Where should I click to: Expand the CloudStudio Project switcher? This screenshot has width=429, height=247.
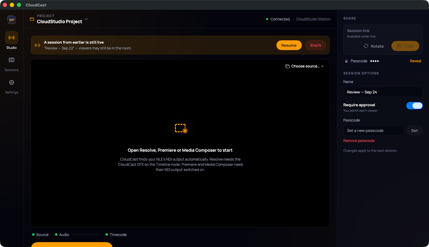click(58, 19)
